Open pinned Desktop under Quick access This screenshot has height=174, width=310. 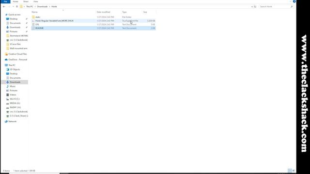pyautogui.click(x=14, y=19)
